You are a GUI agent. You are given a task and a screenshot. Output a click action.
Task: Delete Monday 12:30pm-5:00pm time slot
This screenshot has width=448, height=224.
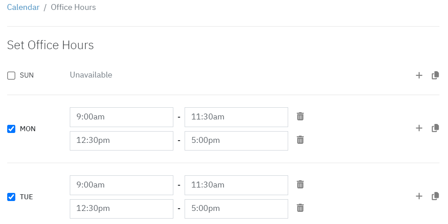pyautogui.click(x=300, y=140)
